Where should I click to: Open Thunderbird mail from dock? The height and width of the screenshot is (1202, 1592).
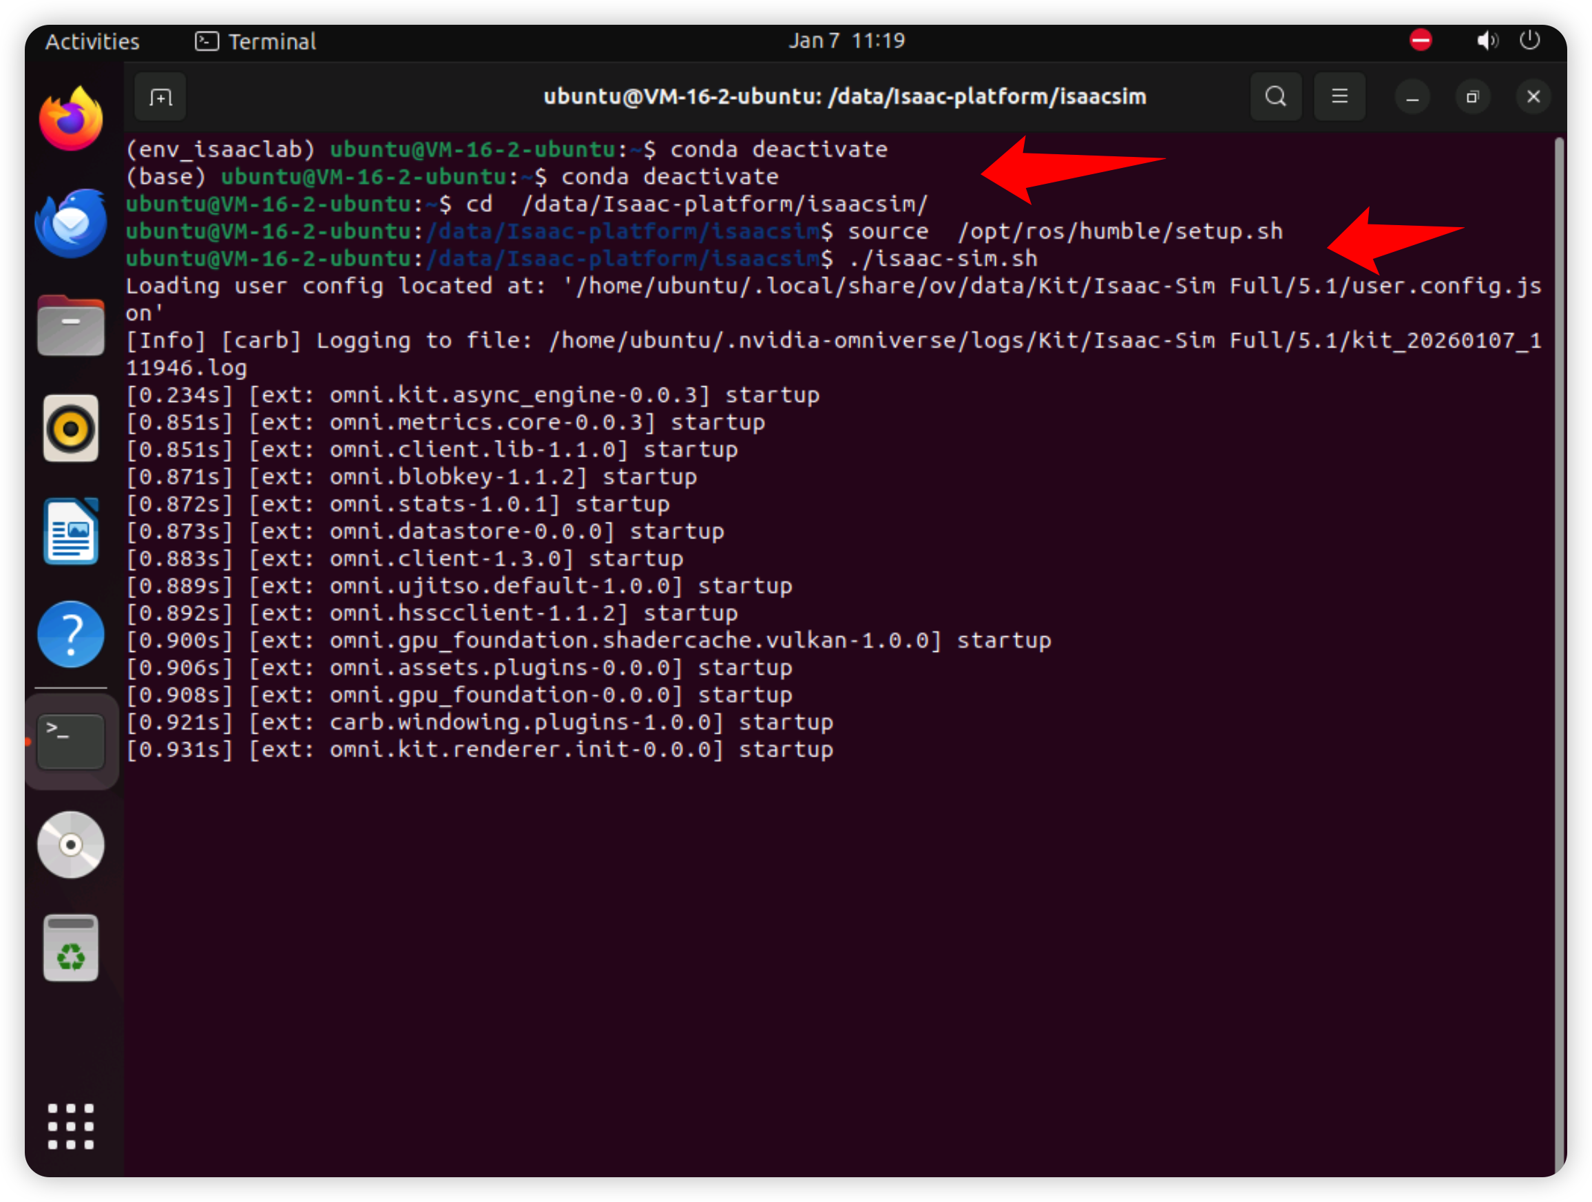pyautogui.click(x=70, y=223)
